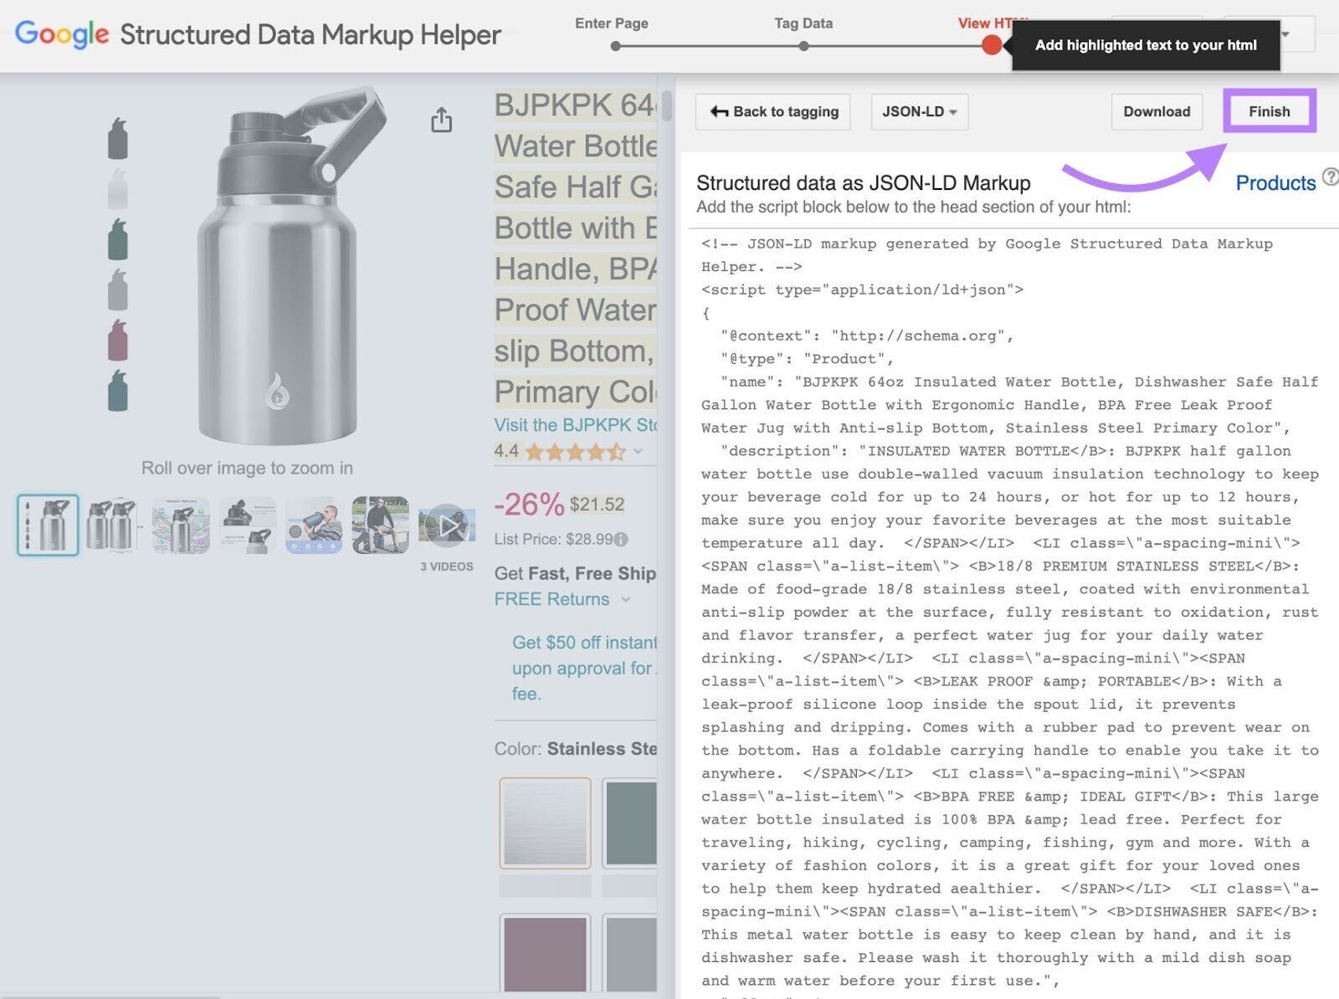The width and height of the screenshot is (1339, 999).
Task: Open the help icon beside Products label
Action: (1331, 176)
